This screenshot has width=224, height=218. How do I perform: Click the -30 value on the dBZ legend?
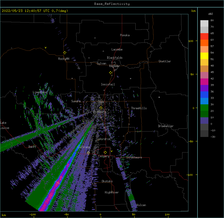point(213,137)
